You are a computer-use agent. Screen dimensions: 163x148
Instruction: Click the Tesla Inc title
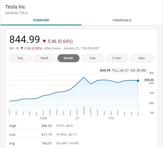pos(15,7)
